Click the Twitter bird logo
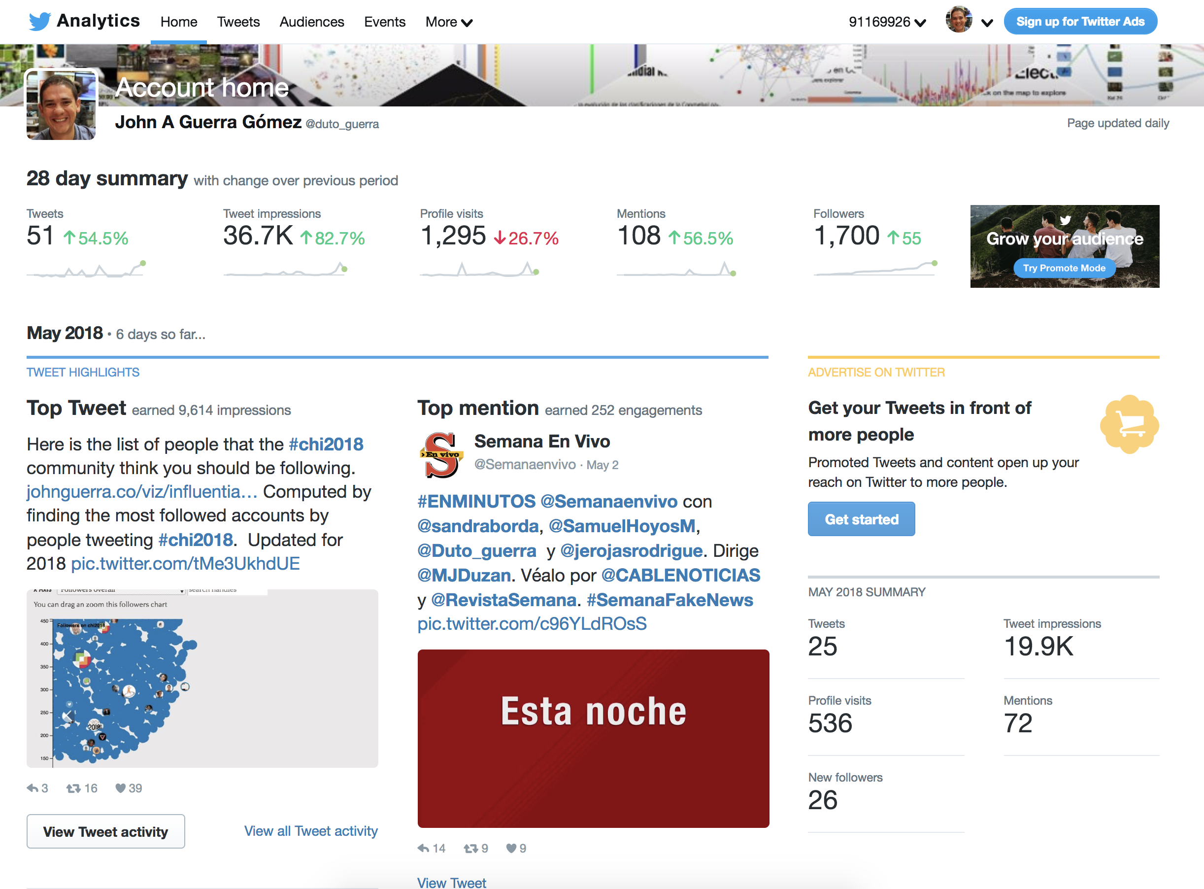This screenshot has width=1204, height=889. [39, 22]
